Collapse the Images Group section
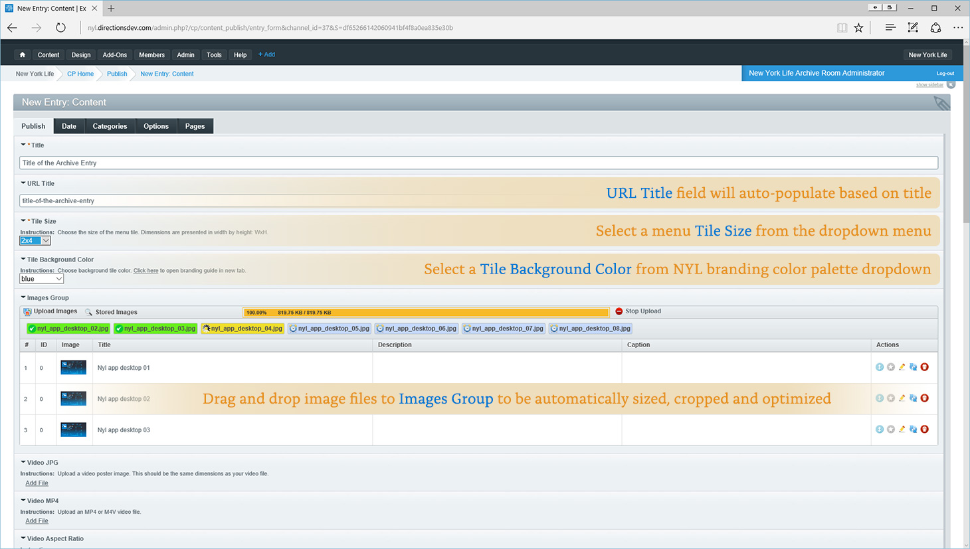The height and width of the screenshot is (549, 970). pyautogui.click(x=23, y=298)
